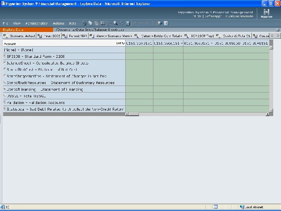Select 'Validation - Validation Accounts' row label
Image resolution: width=281 pixels, height=211 pixels.
click(x=36, y=103)
